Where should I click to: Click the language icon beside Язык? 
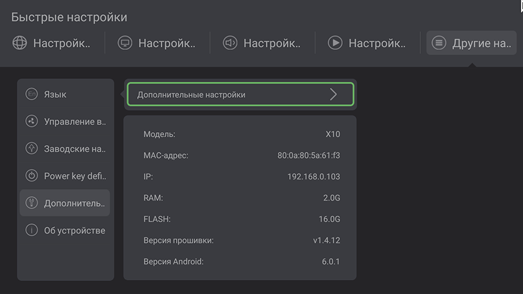32,94
